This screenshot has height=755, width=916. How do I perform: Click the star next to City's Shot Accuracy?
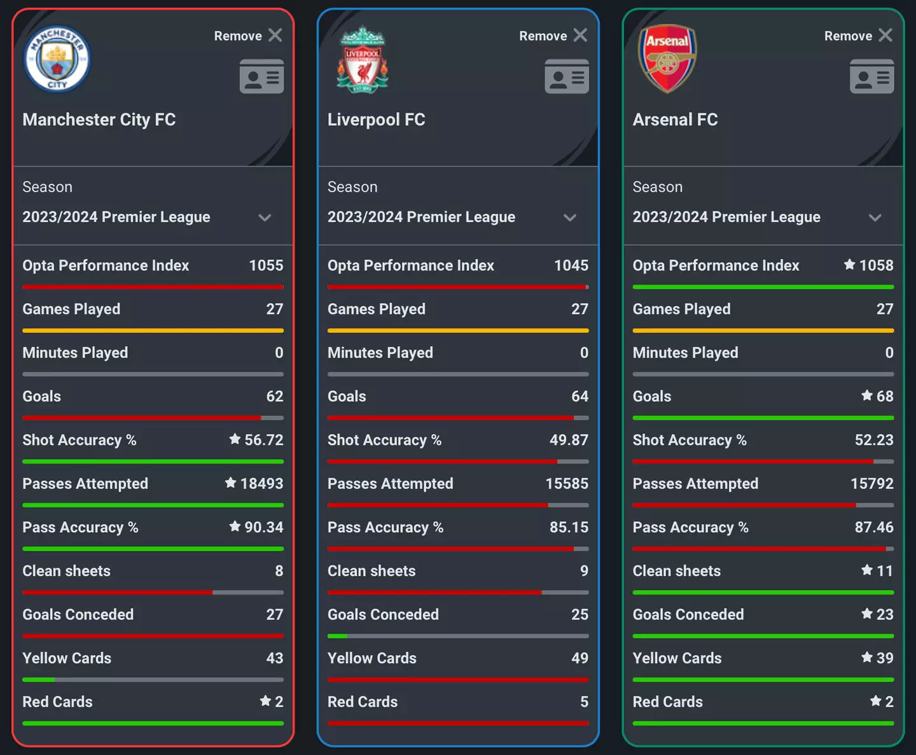235,439
